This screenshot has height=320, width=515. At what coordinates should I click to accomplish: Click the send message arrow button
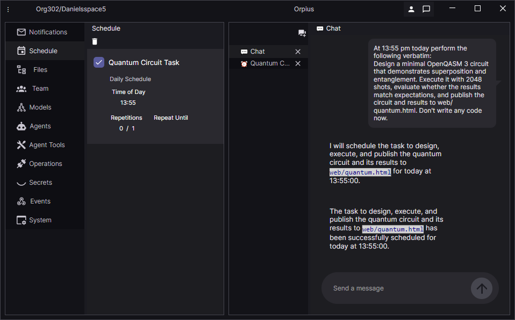[x=481, y=288]
